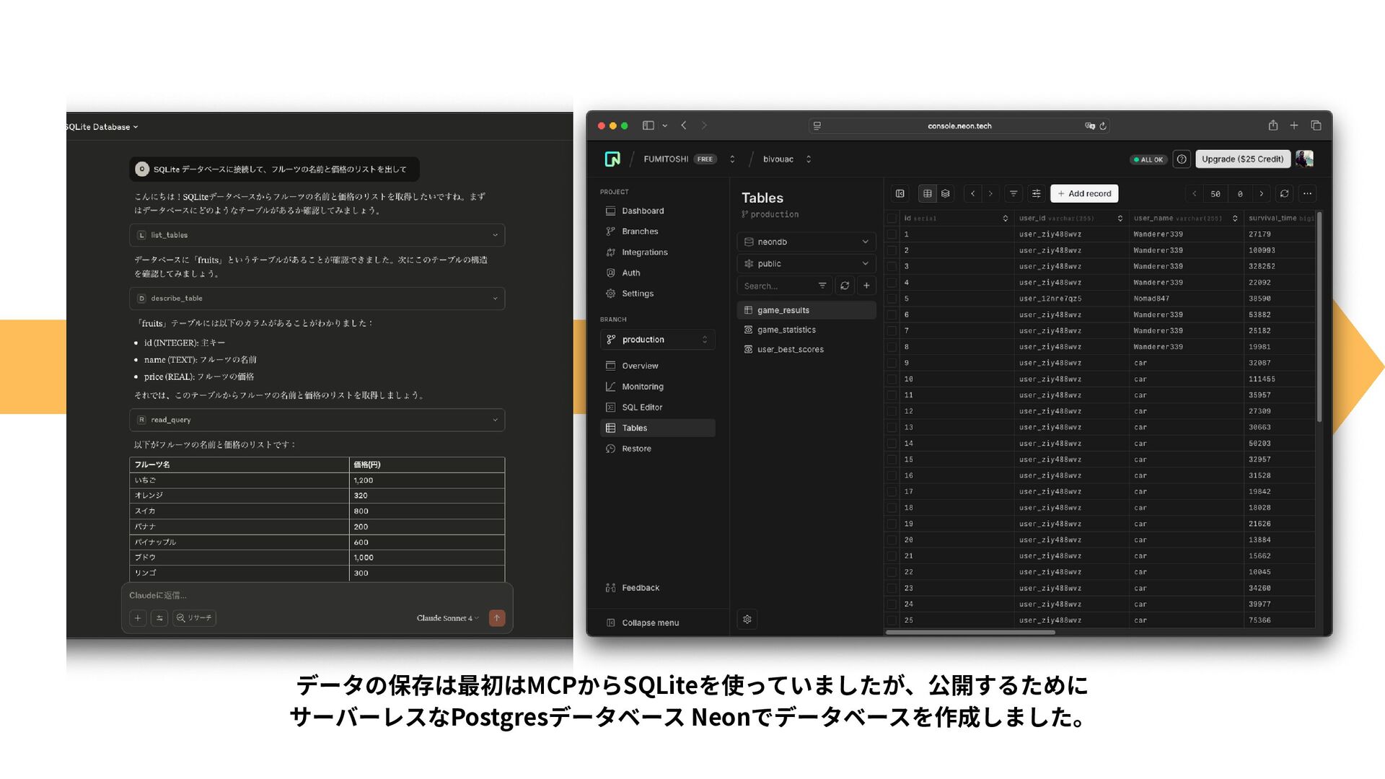Reload the console.neon.tech page

point(1103,126)
